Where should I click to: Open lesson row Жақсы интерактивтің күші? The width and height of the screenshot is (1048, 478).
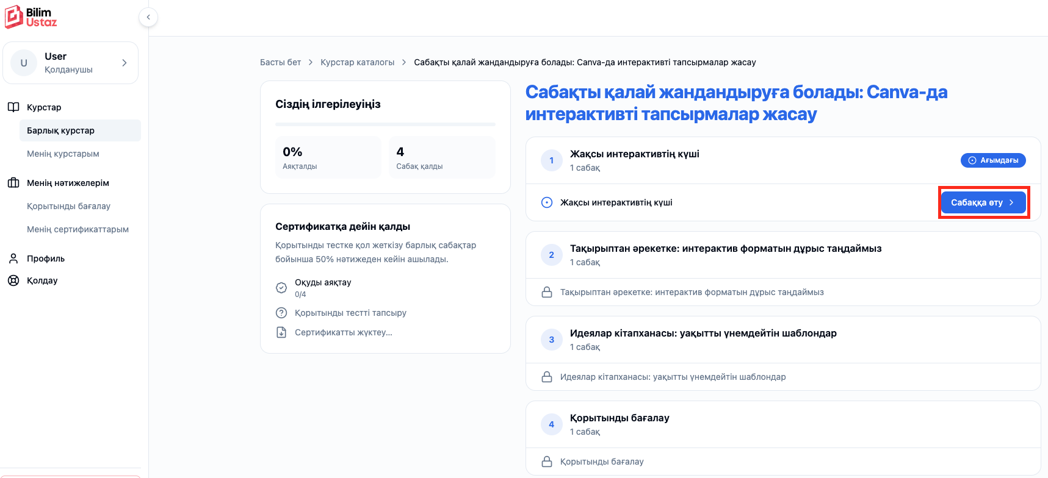(x=782, y=202)
